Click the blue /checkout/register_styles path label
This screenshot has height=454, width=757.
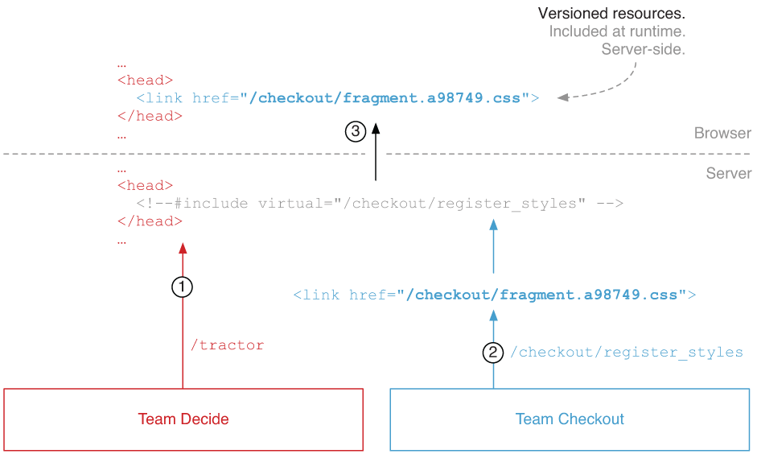click(x=626, y=352)
